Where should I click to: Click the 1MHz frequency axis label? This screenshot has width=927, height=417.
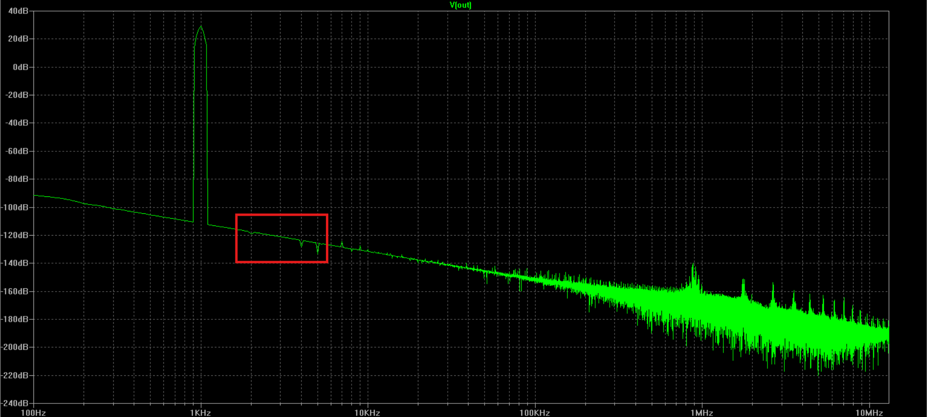pyautogui.click(x=702, y=413)
